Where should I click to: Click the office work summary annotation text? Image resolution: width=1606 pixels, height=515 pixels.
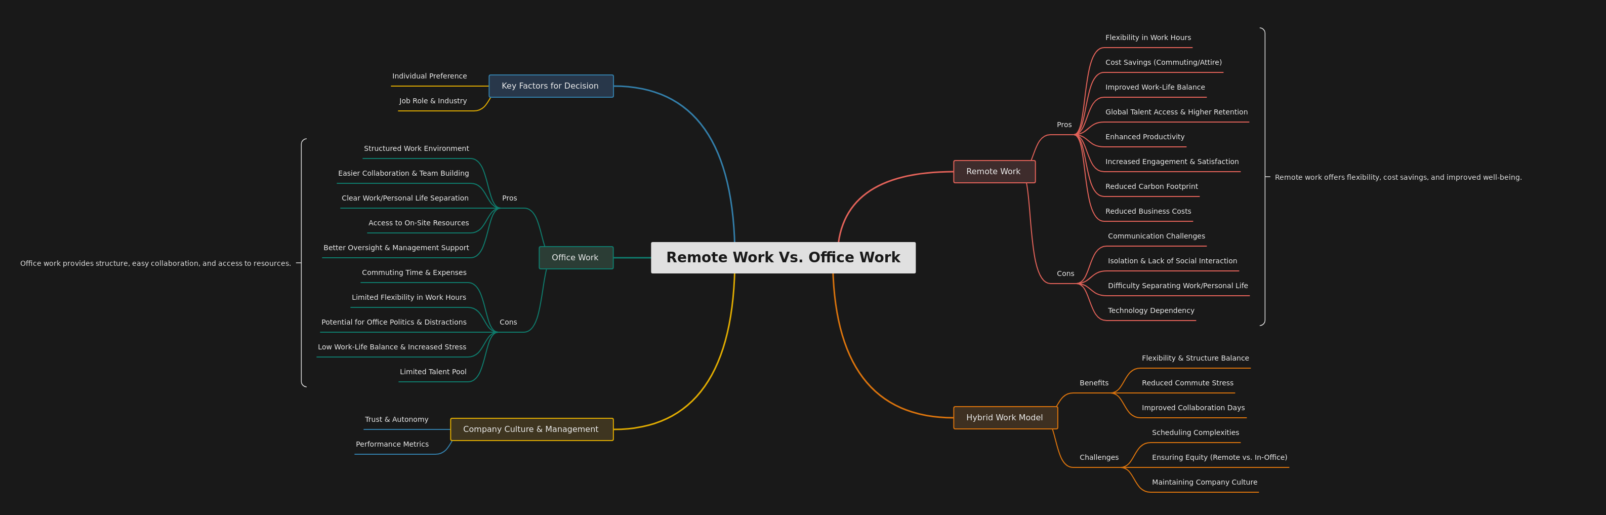(155, 263)
